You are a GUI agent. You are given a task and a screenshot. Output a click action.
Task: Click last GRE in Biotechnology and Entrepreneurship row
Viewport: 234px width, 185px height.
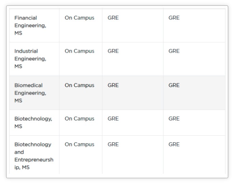[x=174, y=144]
